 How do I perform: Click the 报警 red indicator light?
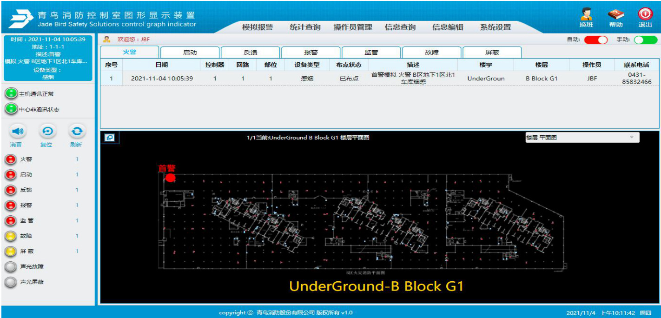pos(10,205)
